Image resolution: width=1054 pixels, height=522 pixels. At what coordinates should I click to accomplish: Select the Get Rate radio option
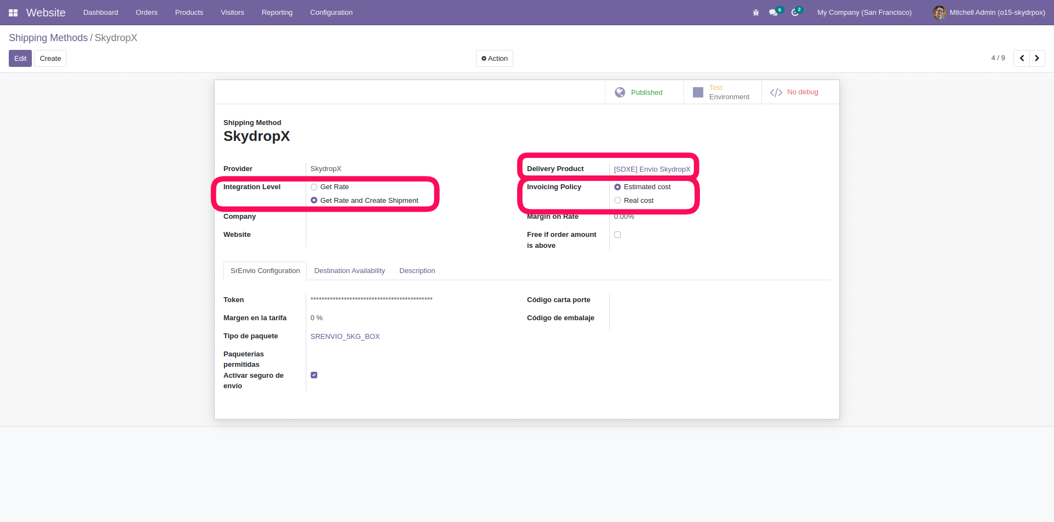[x=314, y=187]
